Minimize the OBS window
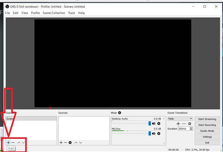 193,7
